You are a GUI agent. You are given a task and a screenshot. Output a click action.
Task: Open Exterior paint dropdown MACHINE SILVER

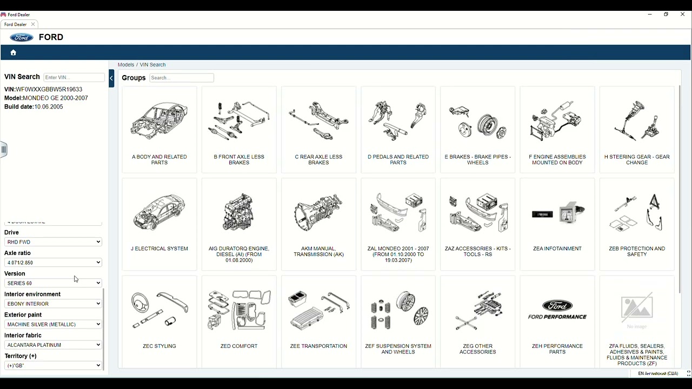[x=53, y=324]
